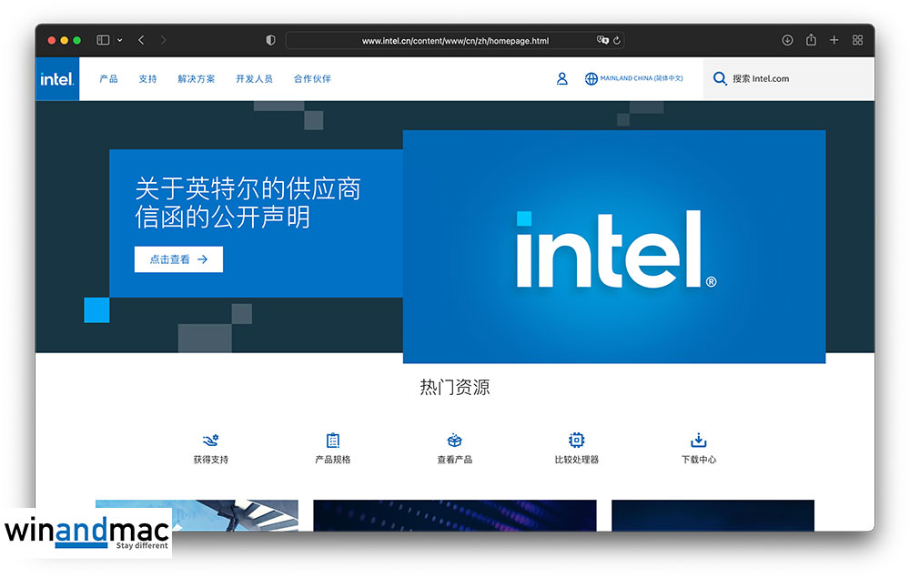Viewport: 910px width, 578px height.
Task: Open the user account sign-in icon
Action: coord(562,79)
